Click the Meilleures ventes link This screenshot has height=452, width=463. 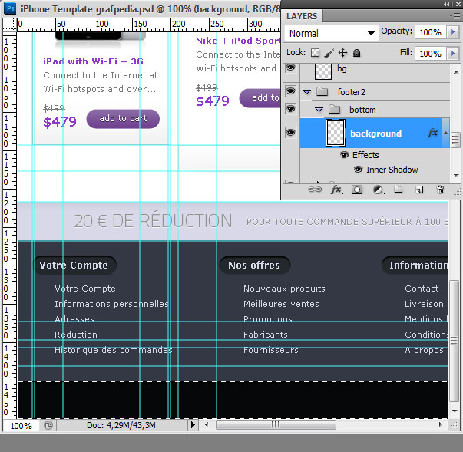pos(281,304)
